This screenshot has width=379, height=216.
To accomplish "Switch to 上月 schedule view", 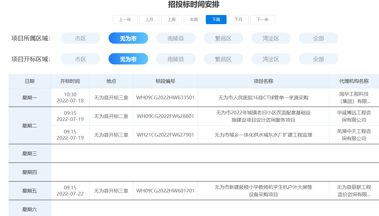I will [x=149, y=20].
